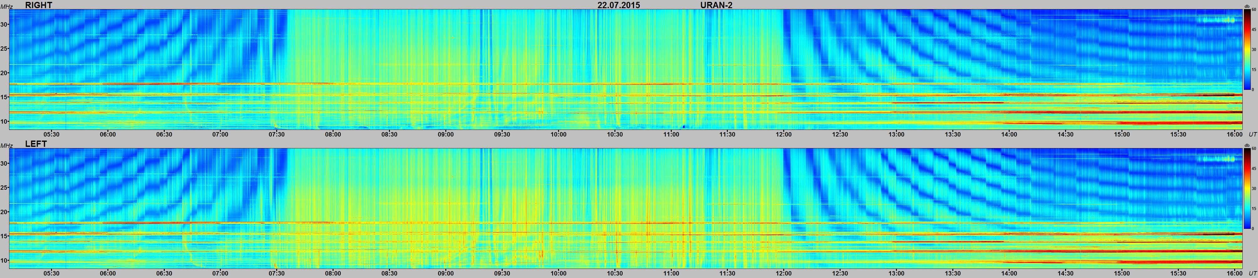Image resolution: width=1258 pixels, height=278 pixels.
Task: Click the LEFT polarization panel title
Action: point(36,144)
